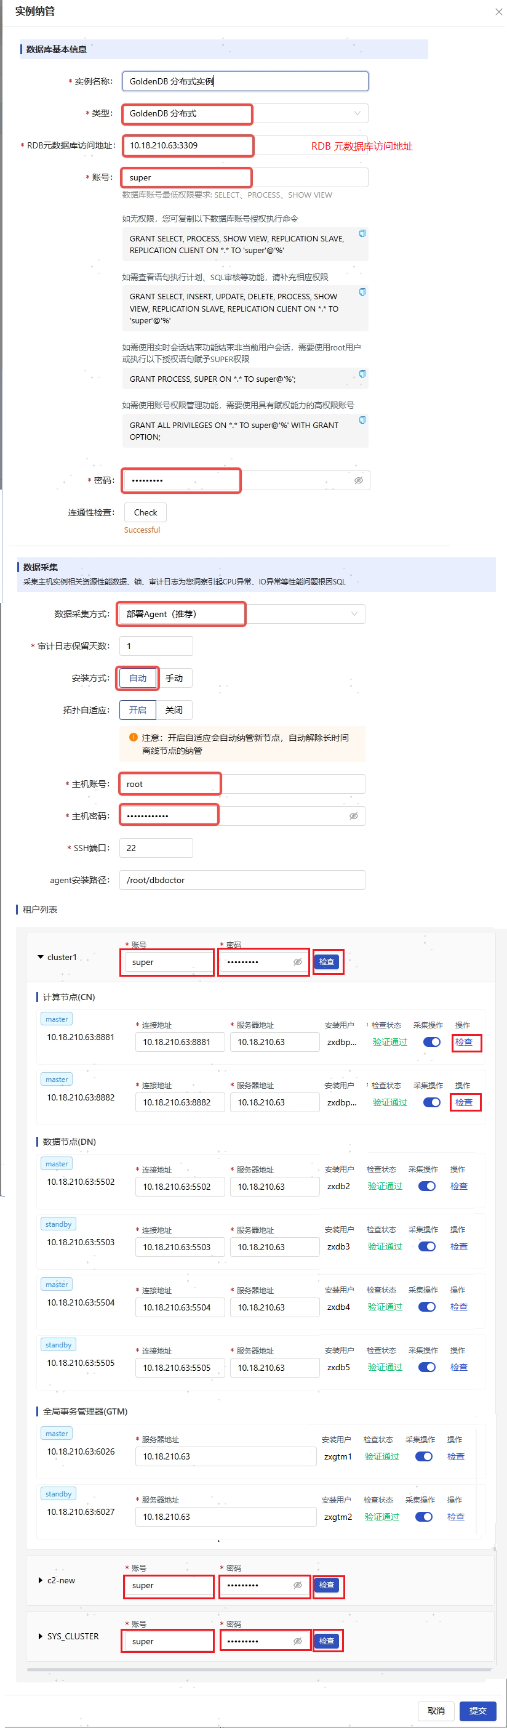This screenshot has height=1728, width=507.
Task: Show the database password with eye icon
Action: tap(359, 480)
